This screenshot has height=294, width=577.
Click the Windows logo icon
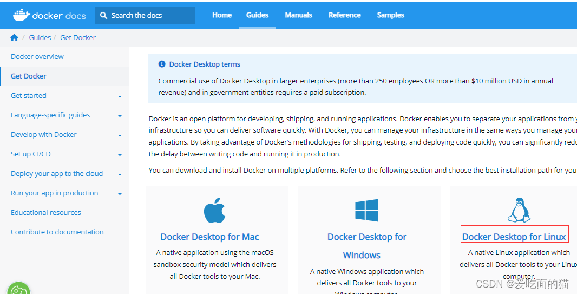pos(366,210)
